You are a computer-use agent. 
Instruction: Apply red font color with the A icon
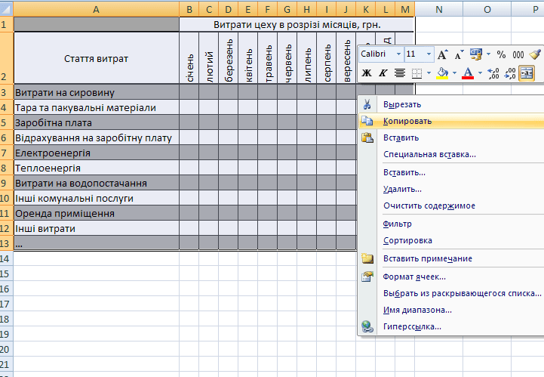(x=468, y=73)
